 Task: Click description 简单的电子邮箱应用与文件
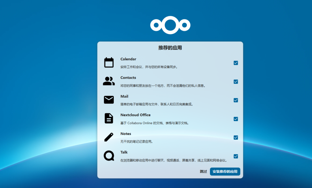click(157, 104)
